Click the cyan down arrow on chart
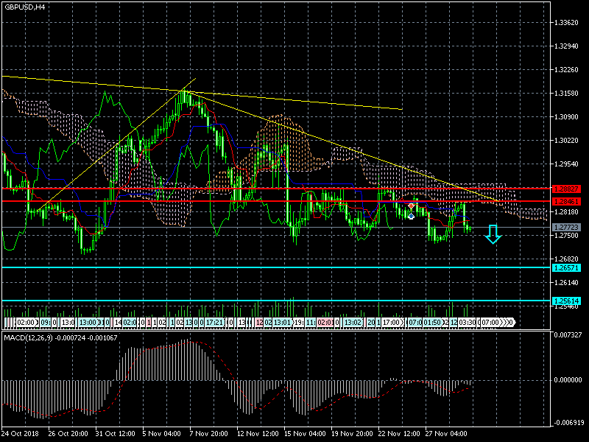Screen dimensions: 589x442 coord(493,234)
